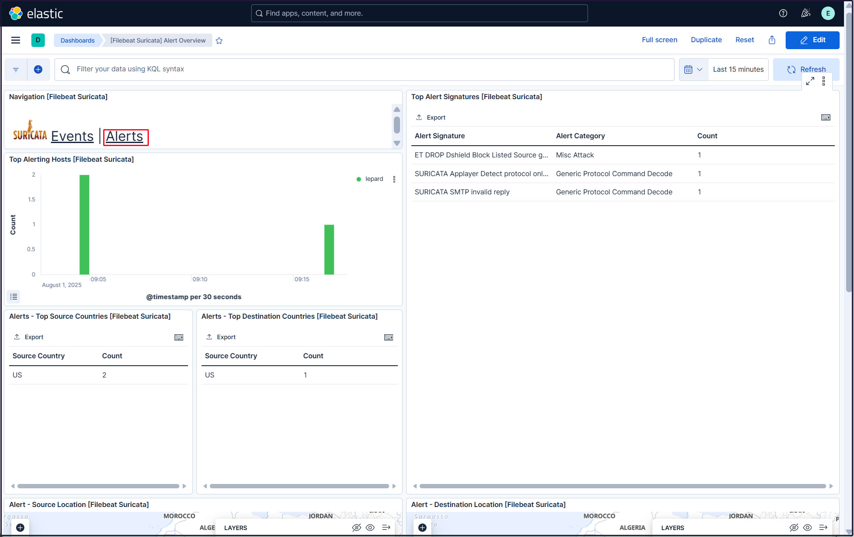
Task: Open display options icon in Source Countries table
Action: (x=179, y=337)
